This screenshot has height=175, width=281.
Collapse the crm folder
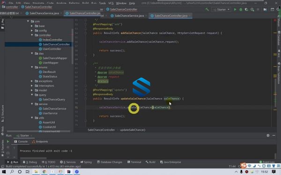(28, 21)
